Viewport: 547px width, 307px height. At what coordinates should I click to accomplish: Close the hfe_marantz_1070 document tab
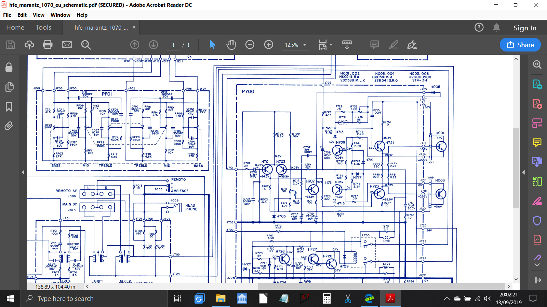click(134, 27)
